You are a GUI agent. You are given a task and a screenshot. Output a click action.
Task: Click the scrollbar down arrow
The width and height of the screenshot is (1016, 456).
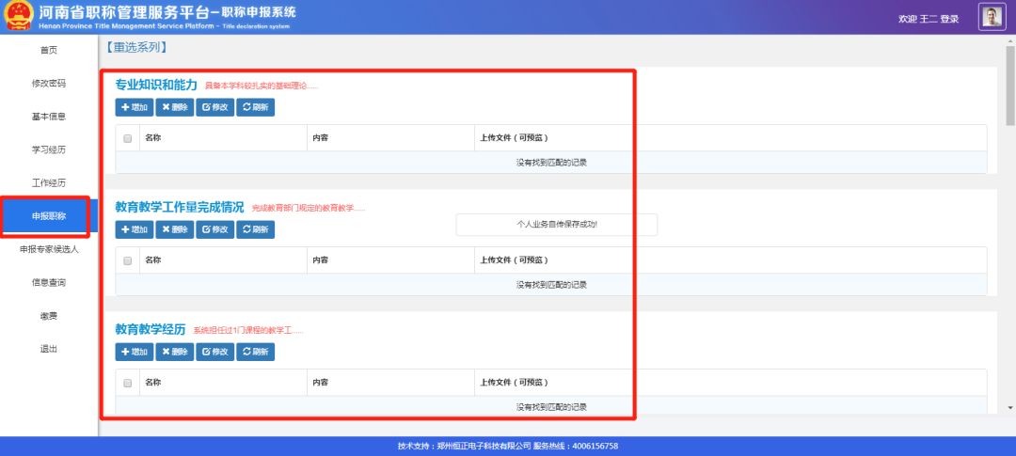(x=1010, y=408)
